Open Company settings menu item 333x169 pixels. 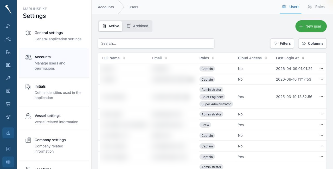(54, 146)
